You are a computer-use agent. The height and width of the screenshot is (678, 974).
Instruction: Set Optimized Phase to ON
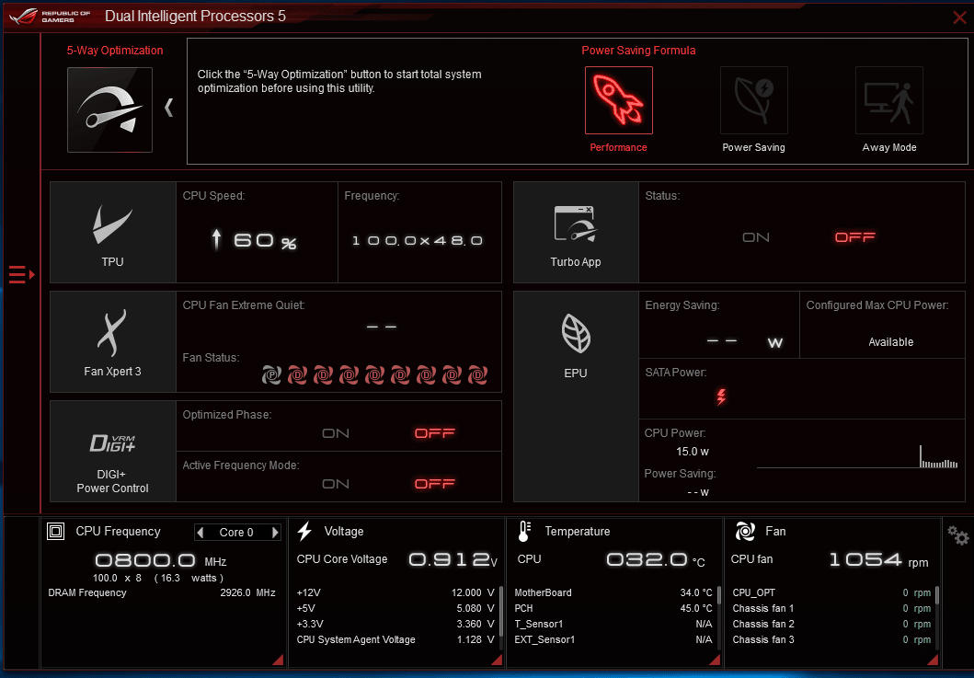click(x=336, y=433)
